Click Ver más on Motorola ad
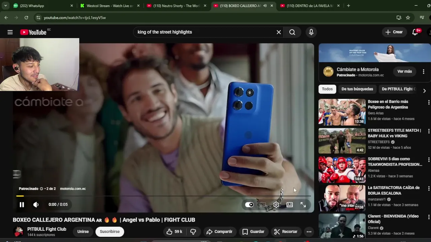This screenshot has height=242, width=431. [404, 71]
